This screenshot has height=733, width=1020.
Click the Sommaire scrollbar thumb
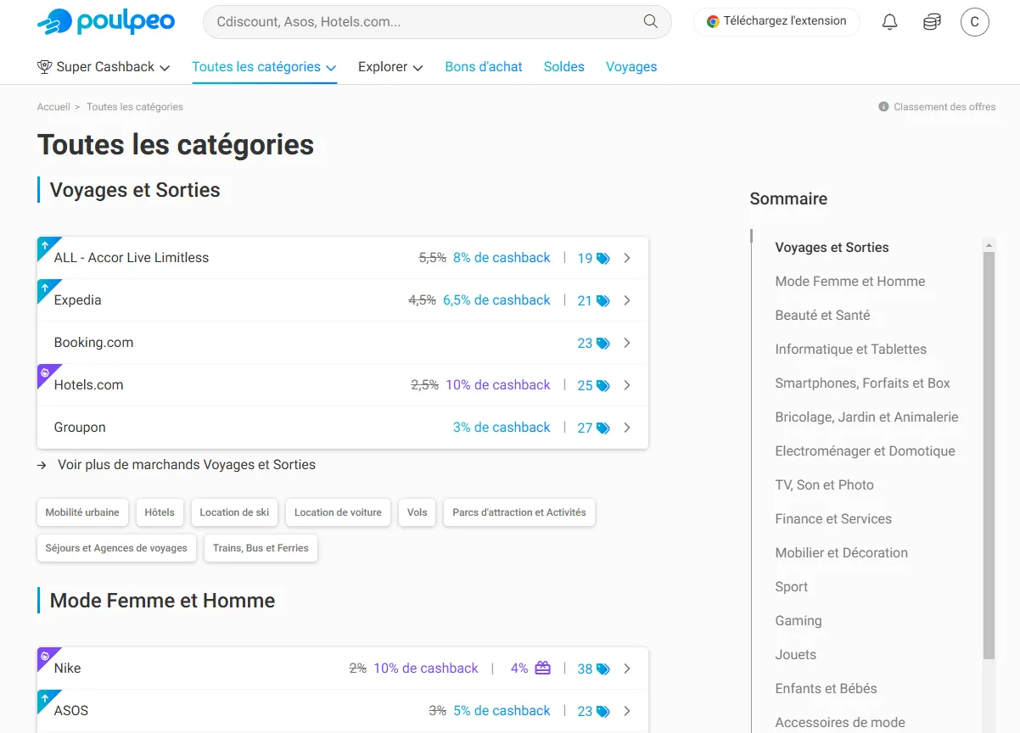[x=989, y=456]
